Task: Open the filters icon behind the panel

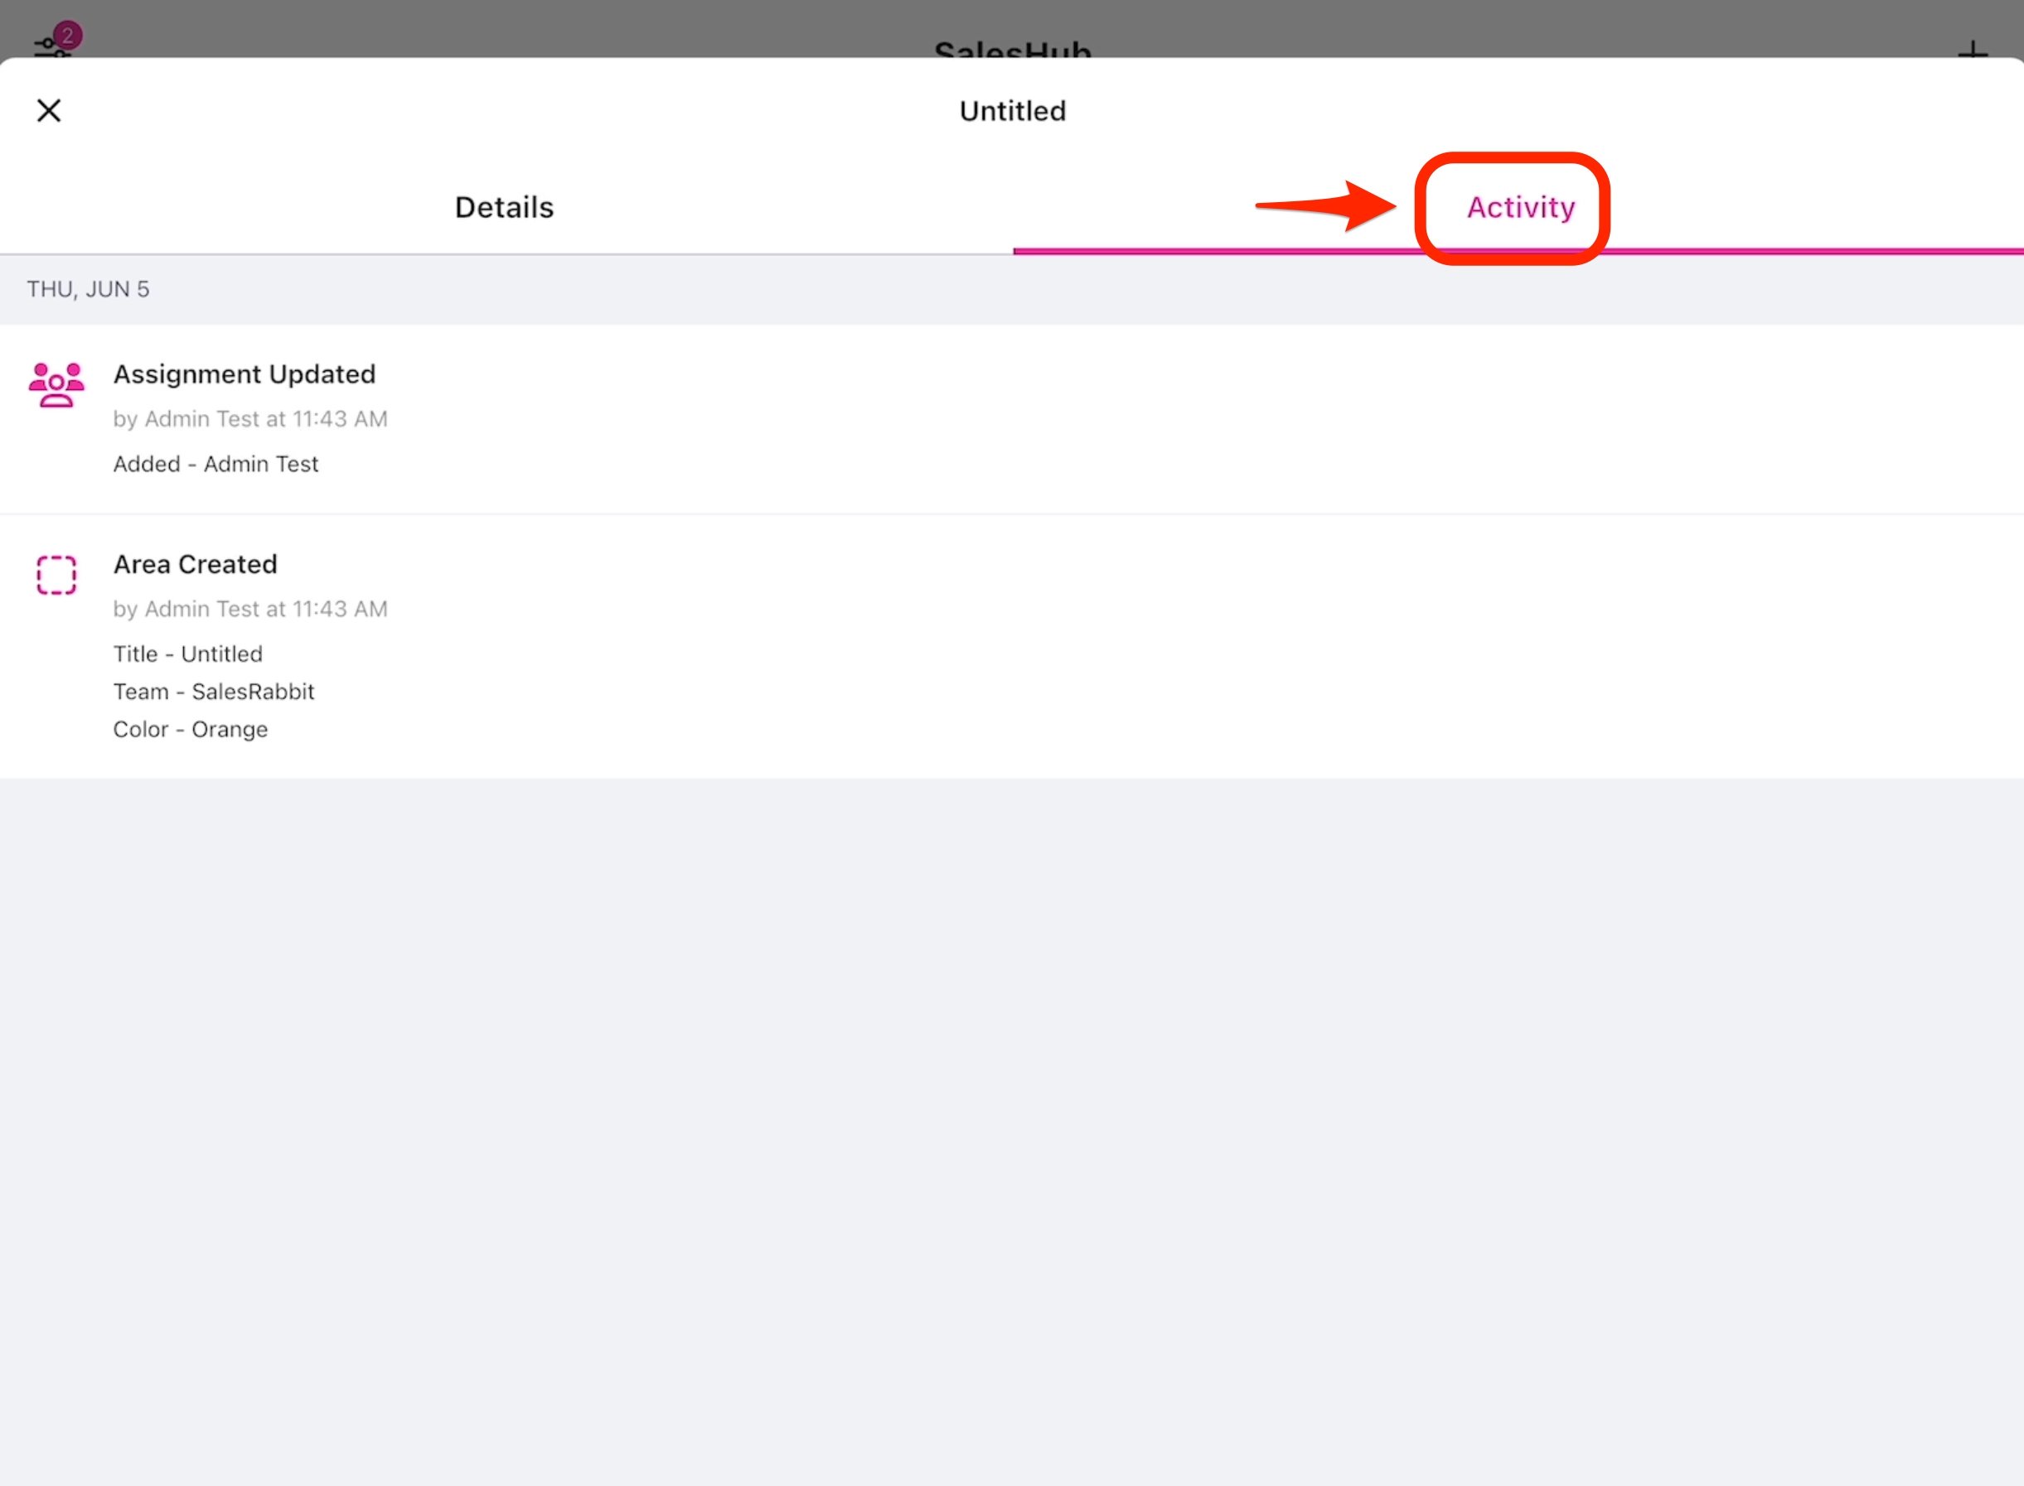Action: pyautogui.click(x=50, y=45)
